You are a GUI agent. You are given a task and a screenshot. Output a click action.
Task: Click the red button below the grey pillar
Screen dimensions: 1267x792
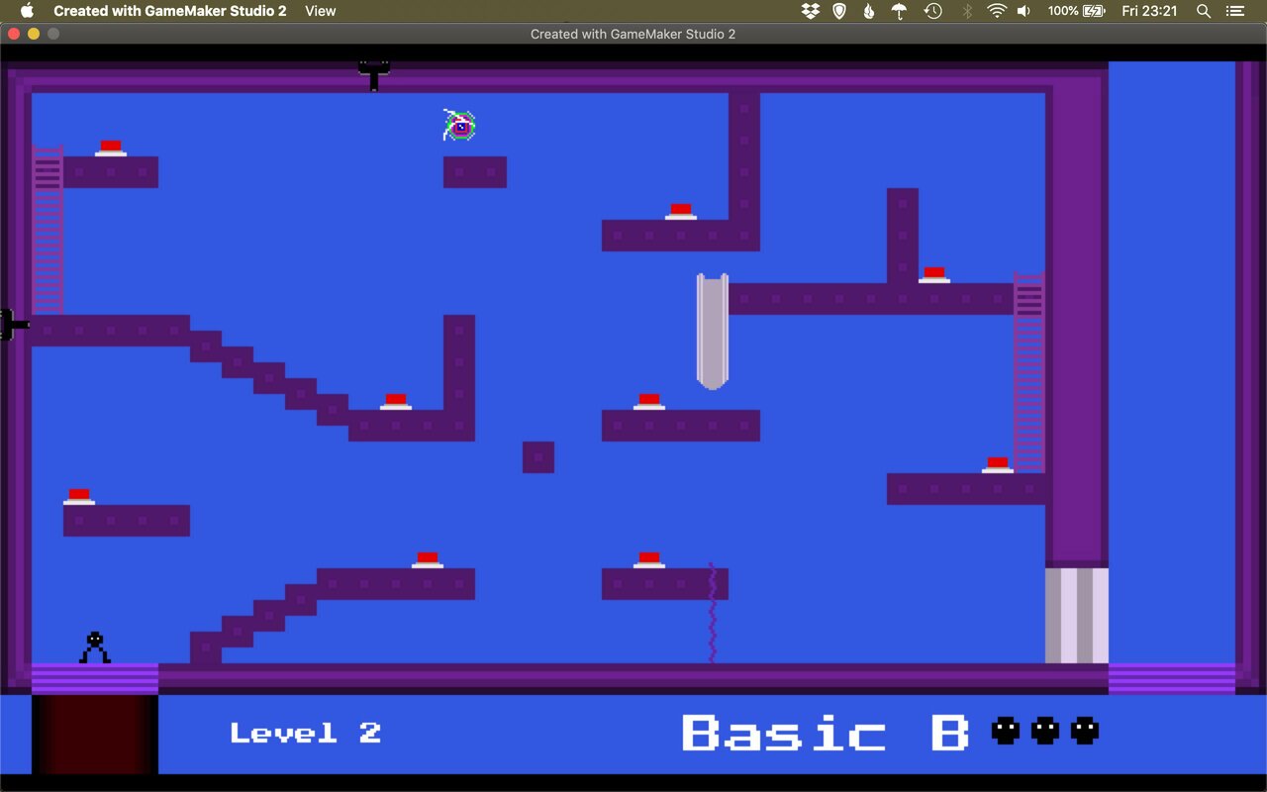[649, 402]
